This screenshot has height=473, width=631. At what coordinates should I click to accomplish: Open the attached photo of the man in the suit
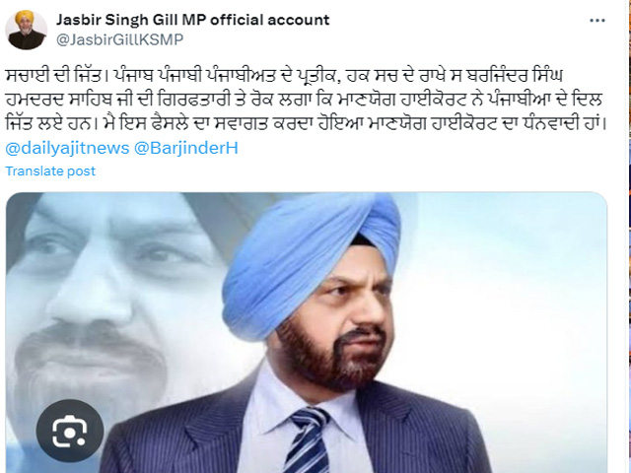tap(307, 333)
